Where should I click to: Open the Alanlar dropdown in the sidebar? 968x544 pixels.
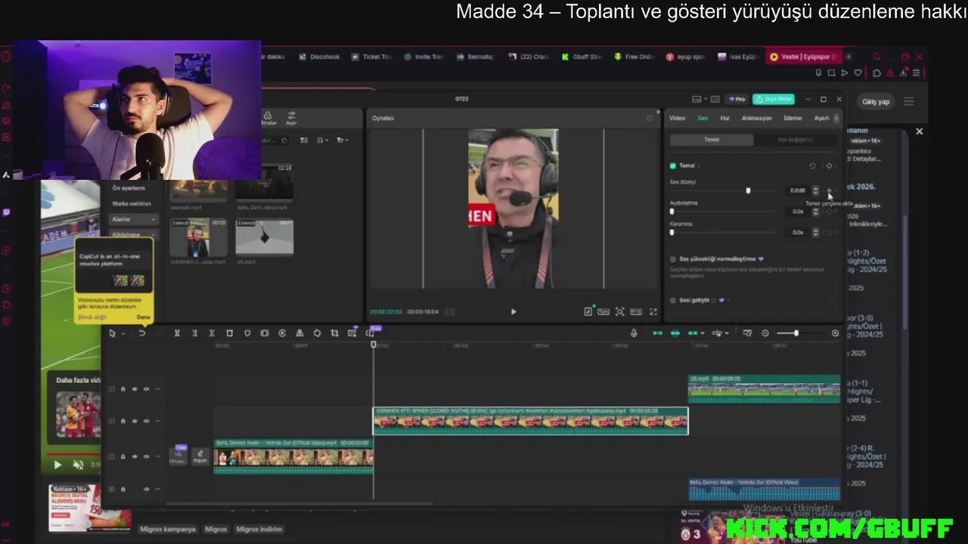[x=134, y=219]
